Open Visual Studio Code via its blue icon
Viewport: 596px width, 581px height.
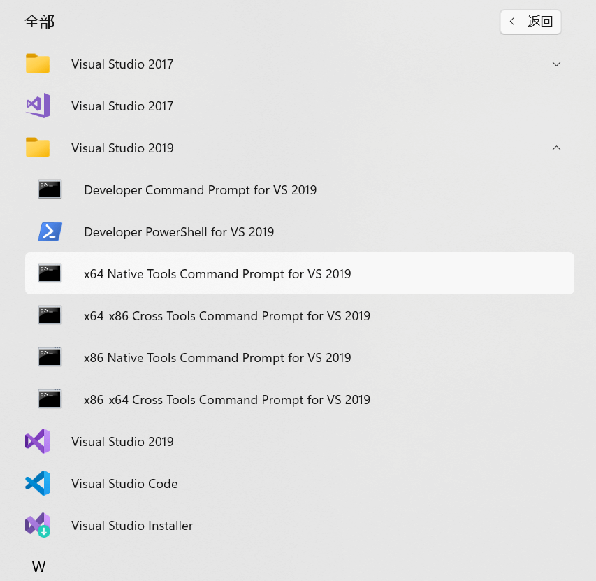coord(38,483)
